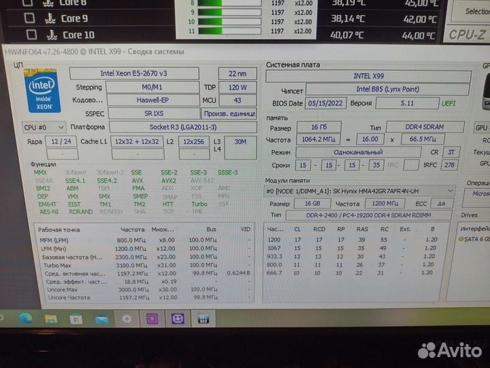Image resolution: width=490 pixels, height=368 pixels.
Task: Click the AVX2 feature label
Action: 169,181
